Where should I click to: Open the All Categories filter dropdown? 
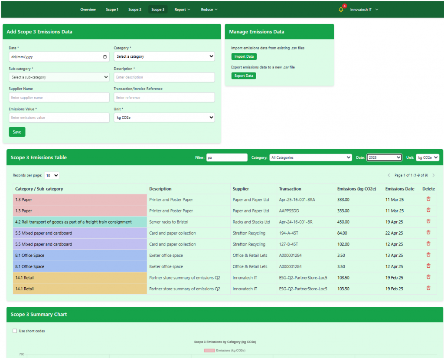click(310, 158)
